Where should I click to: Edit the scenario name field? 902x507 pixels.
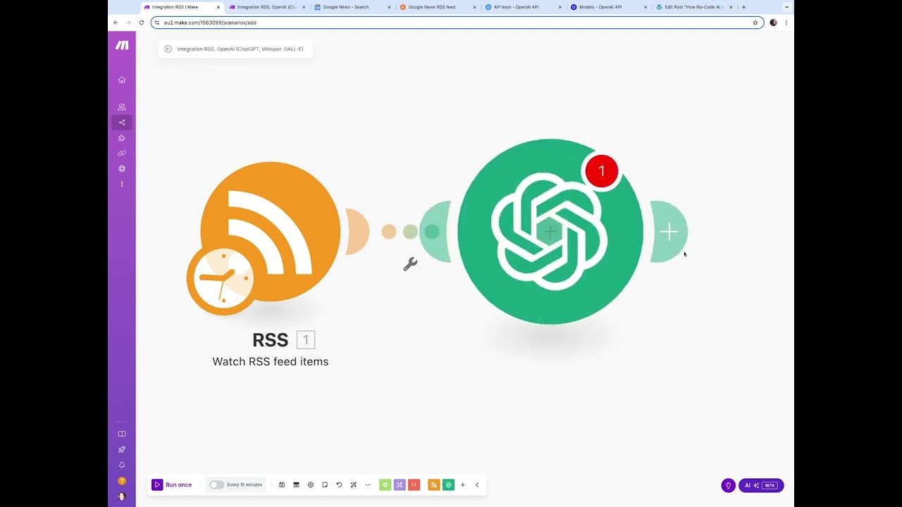(x=240, y=49)
